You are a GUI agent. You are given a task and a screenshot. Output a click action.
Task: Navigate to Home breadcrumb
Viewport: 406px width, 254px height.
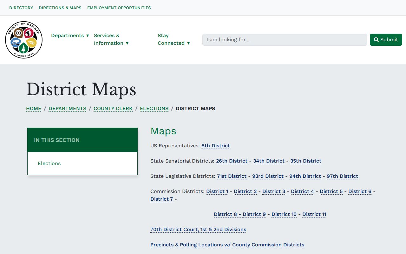34,109
